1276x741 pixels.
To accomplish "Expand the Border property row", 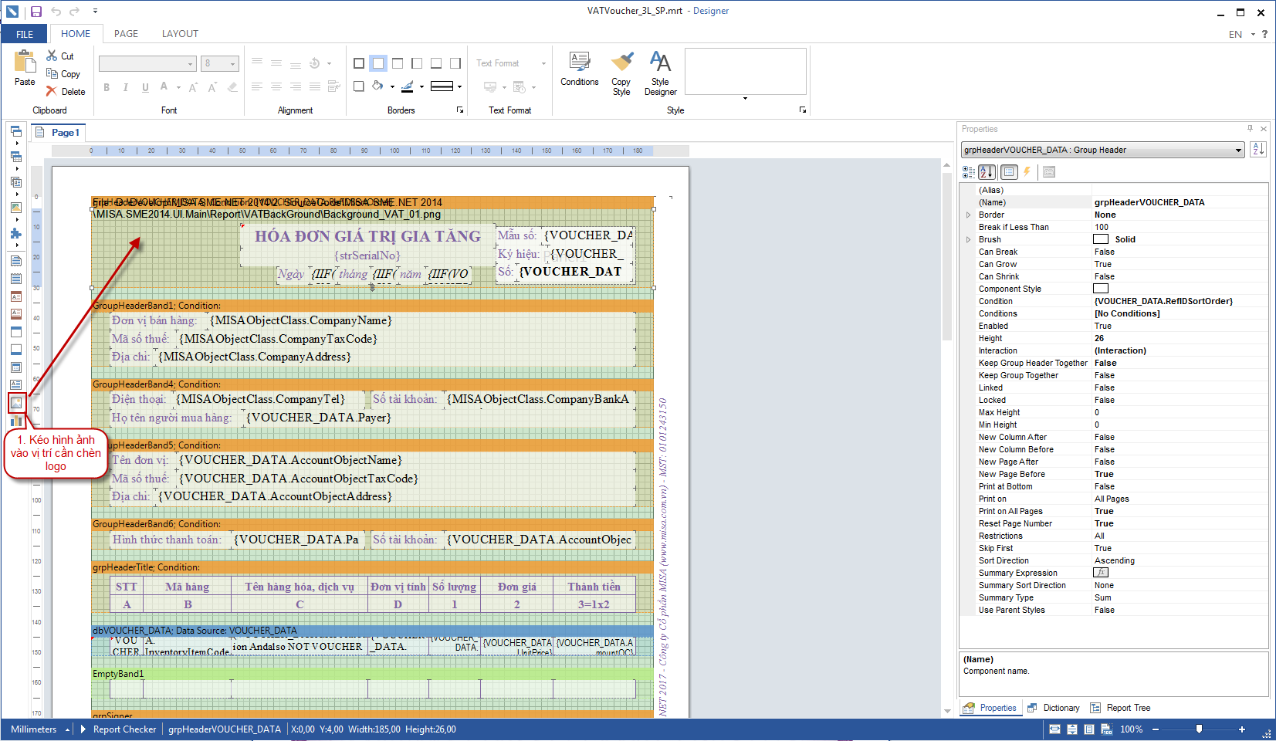I will (968, 215).
